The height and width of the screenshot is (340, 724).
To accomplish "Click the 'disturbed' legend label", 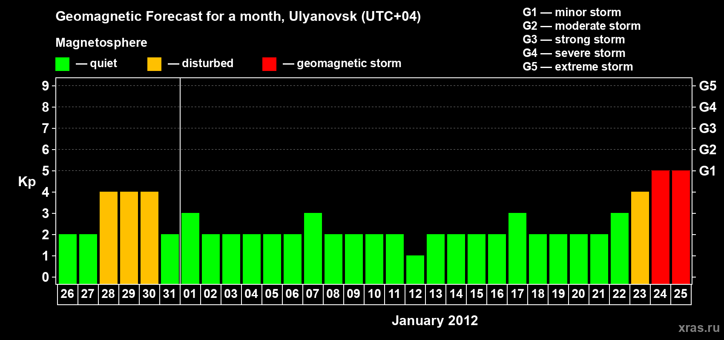I will click(208, 63).
